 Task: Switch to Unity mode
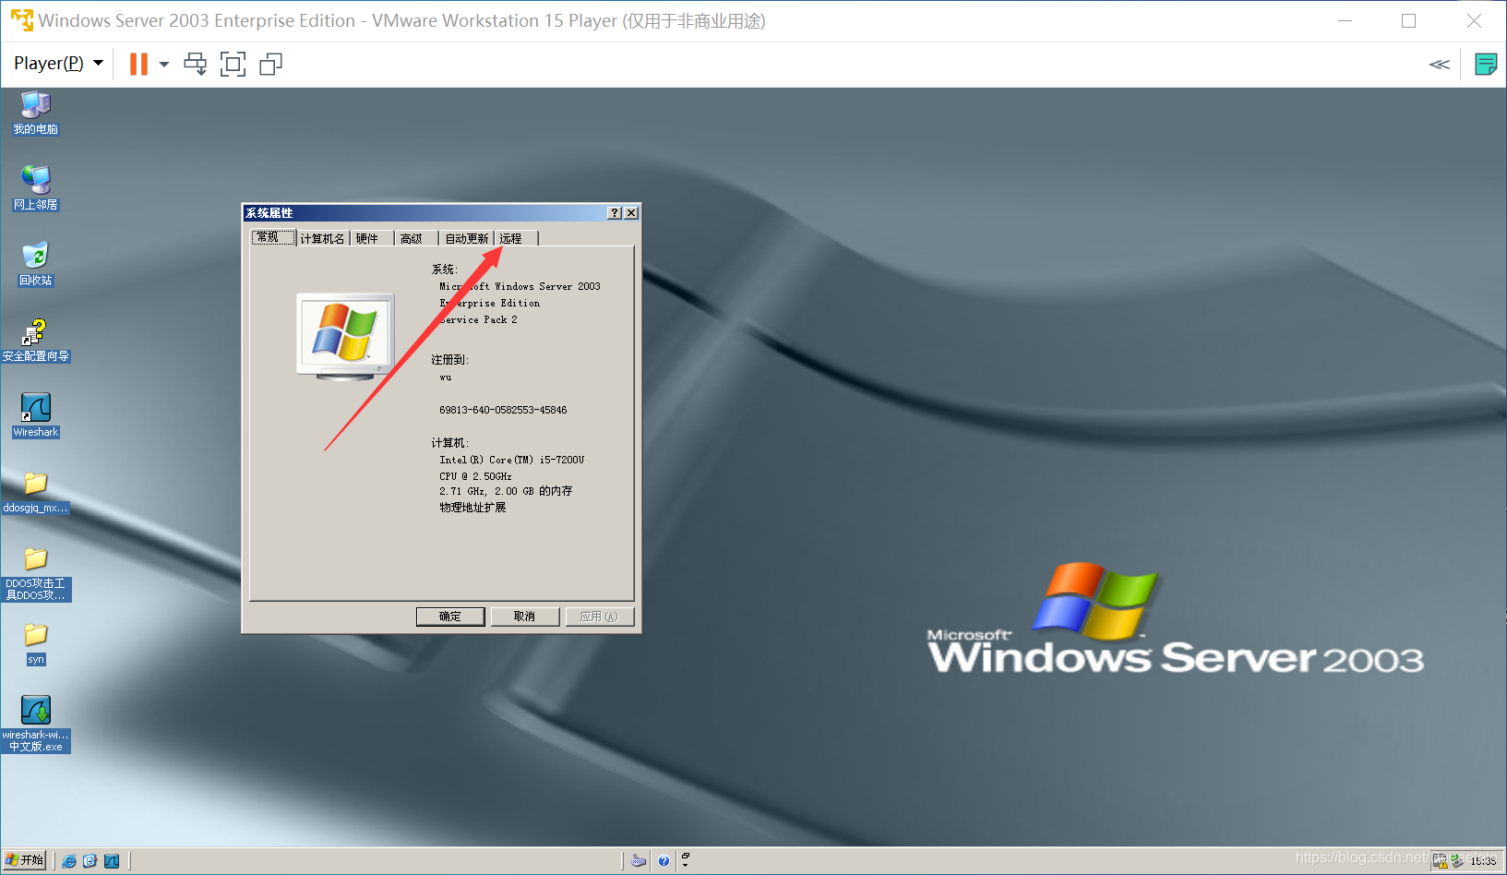click(270, 64)
